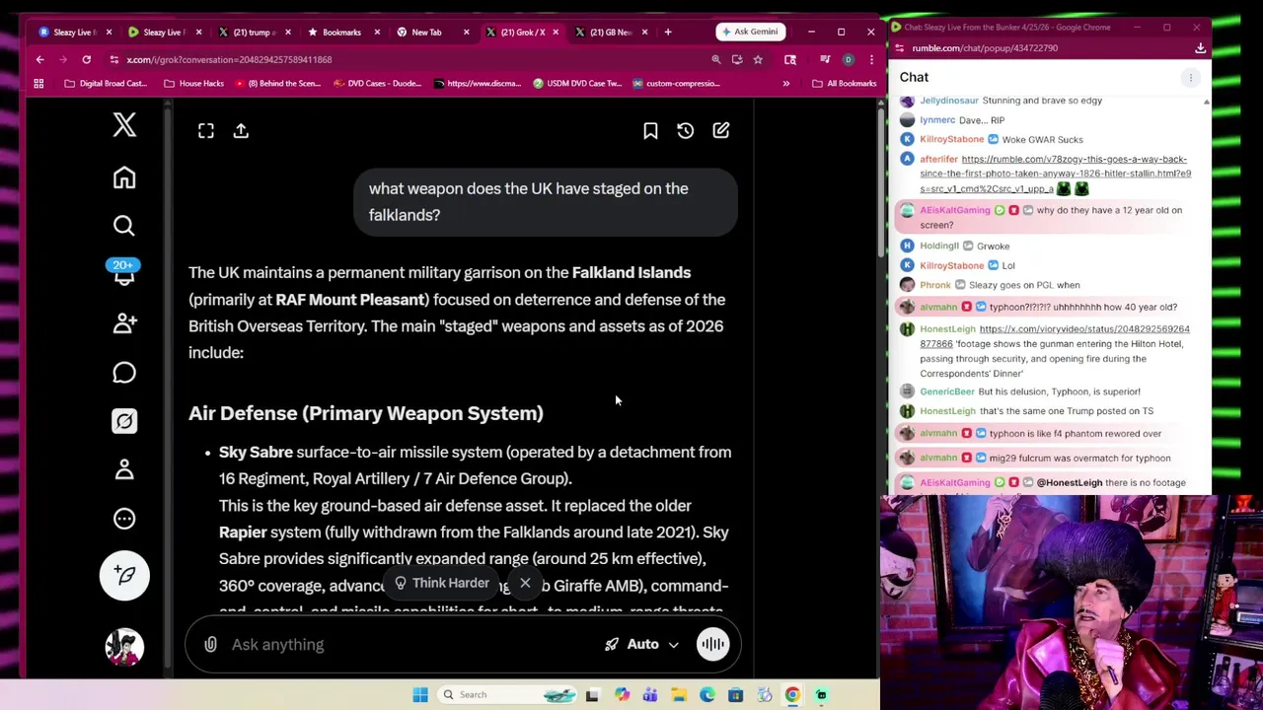The image size is (1263, 710).
Task: Open Digital Broad Cast bookmark folder
Action: click(x=106, y=84)
